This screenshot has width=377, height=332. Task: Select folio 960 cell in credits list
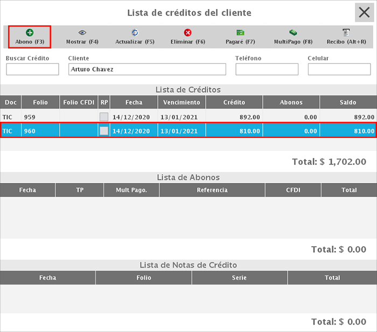click(x=40, y=131)
